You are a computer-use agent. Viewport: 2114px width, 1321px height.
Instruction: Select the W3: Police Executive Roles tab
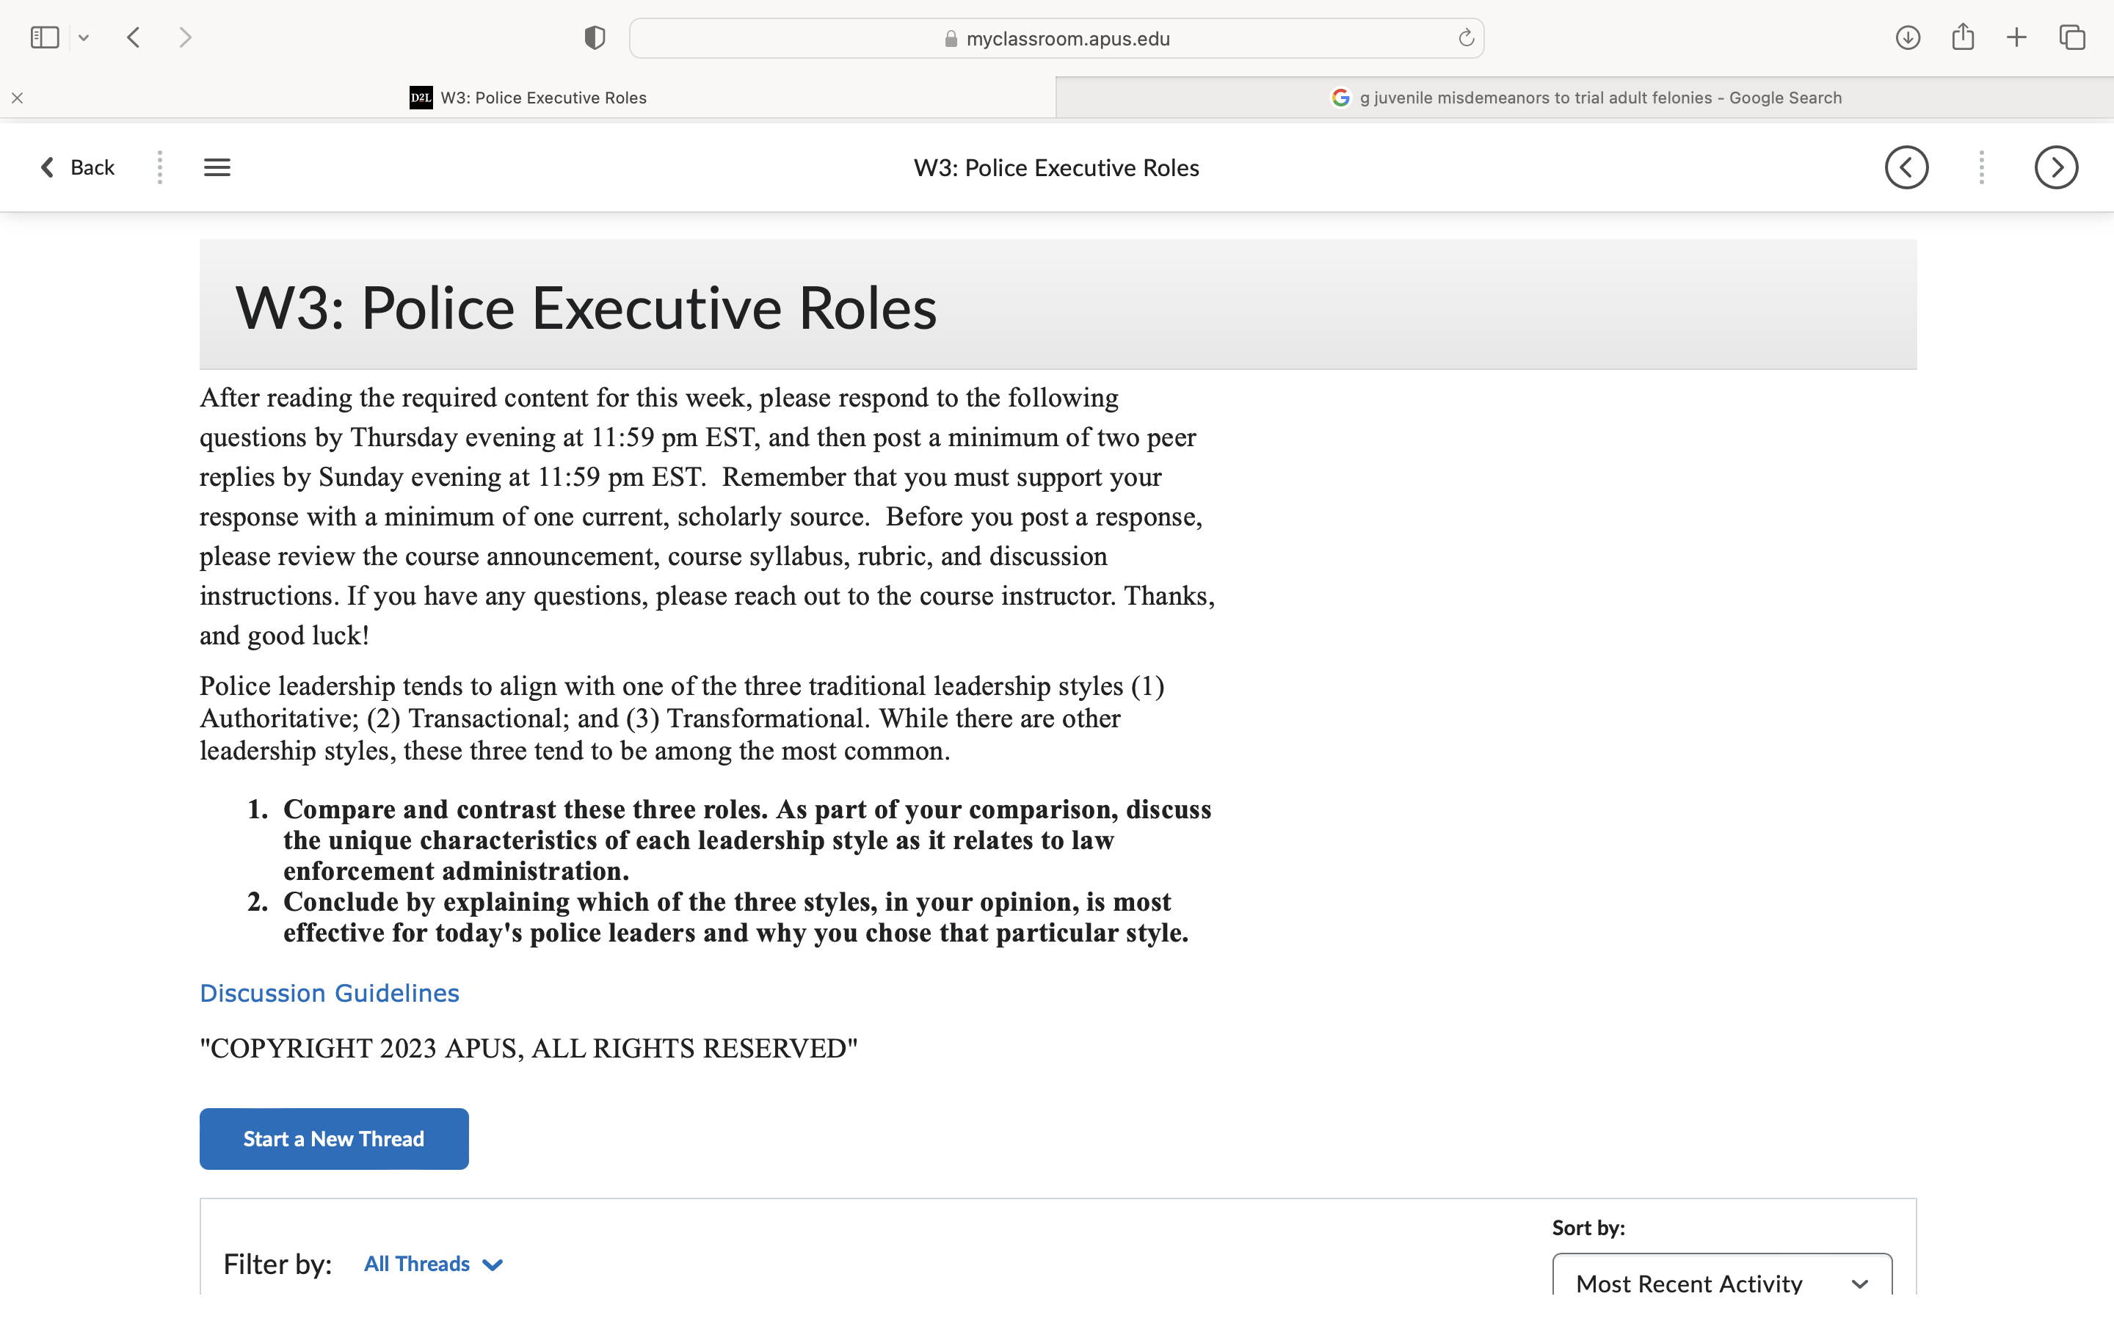[528, 98]
